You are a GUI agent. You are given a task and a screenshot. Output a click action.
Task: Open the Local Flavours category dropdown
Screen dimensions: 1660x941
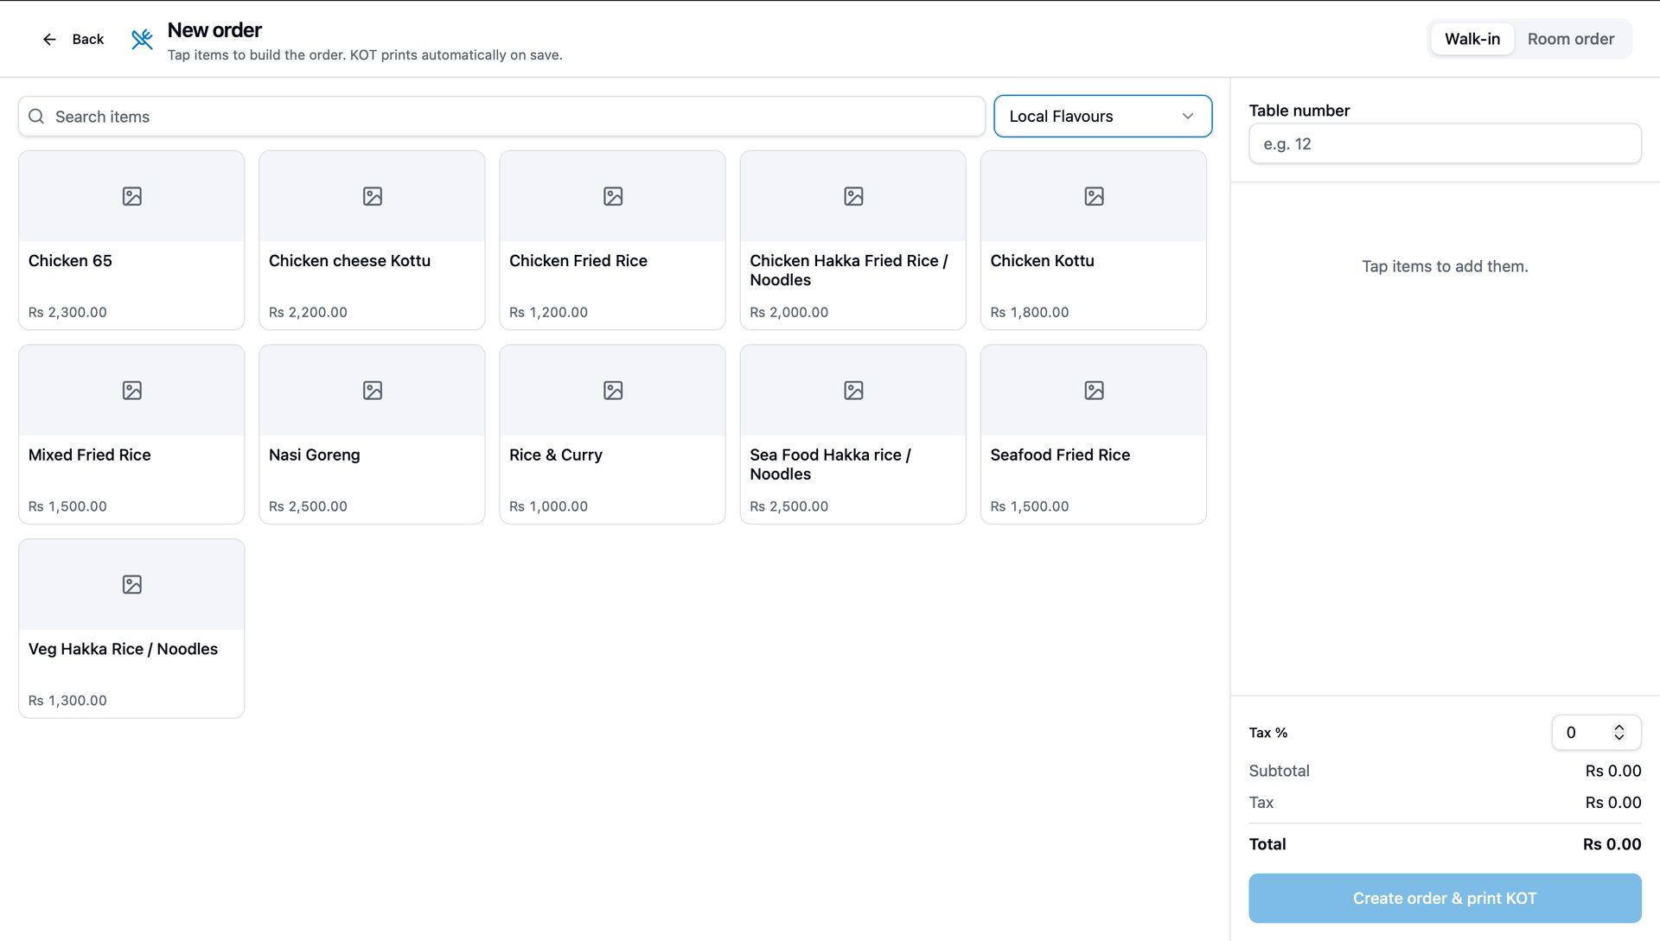click(1102, 116)
